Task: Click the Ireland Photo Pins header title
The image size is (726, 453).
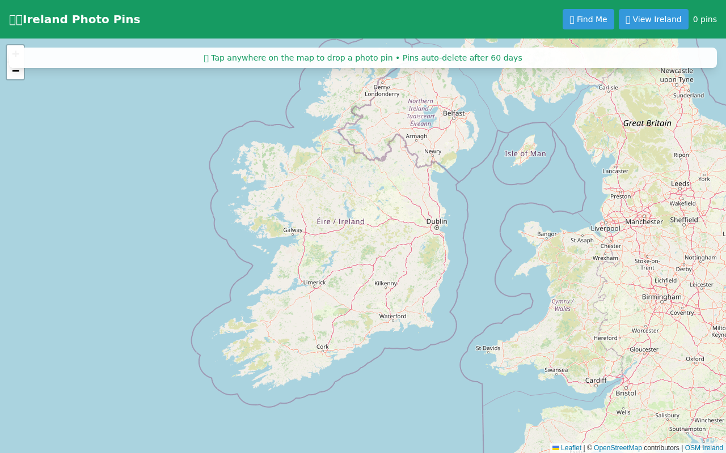Action: coord(74,19)
